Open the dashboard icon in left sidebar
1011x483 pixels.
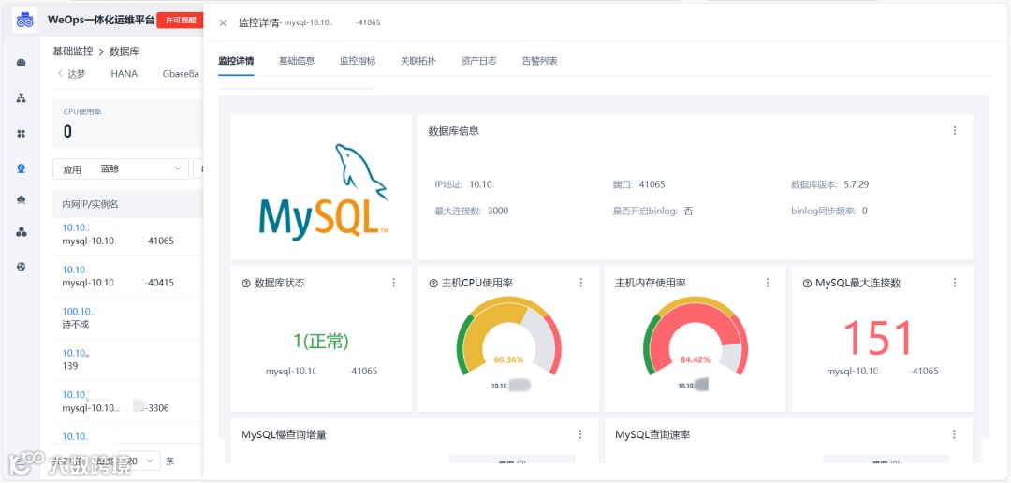22,64
